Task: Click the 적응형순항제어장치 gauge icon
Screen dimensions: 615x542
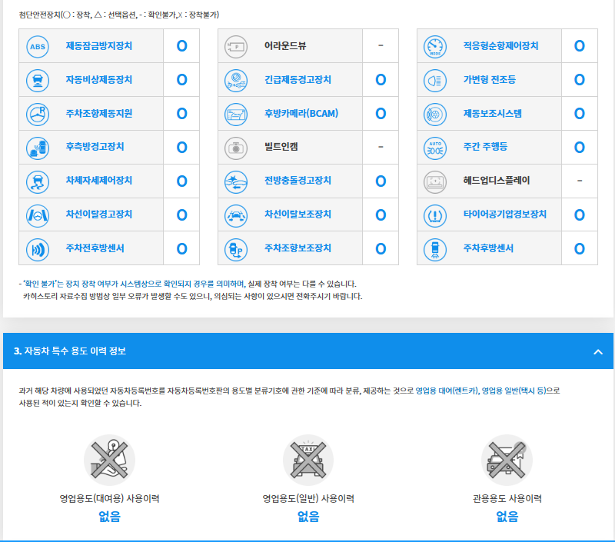Action: pos(434,46)
